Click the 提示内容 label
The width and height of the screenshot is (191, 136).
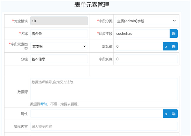[x=21, y=126]
